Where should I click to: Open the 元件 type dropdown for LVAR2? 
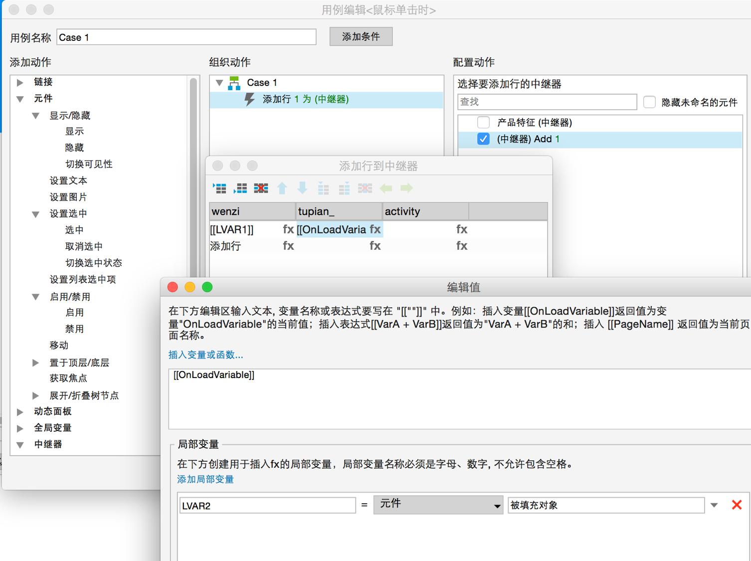point(438,505)
